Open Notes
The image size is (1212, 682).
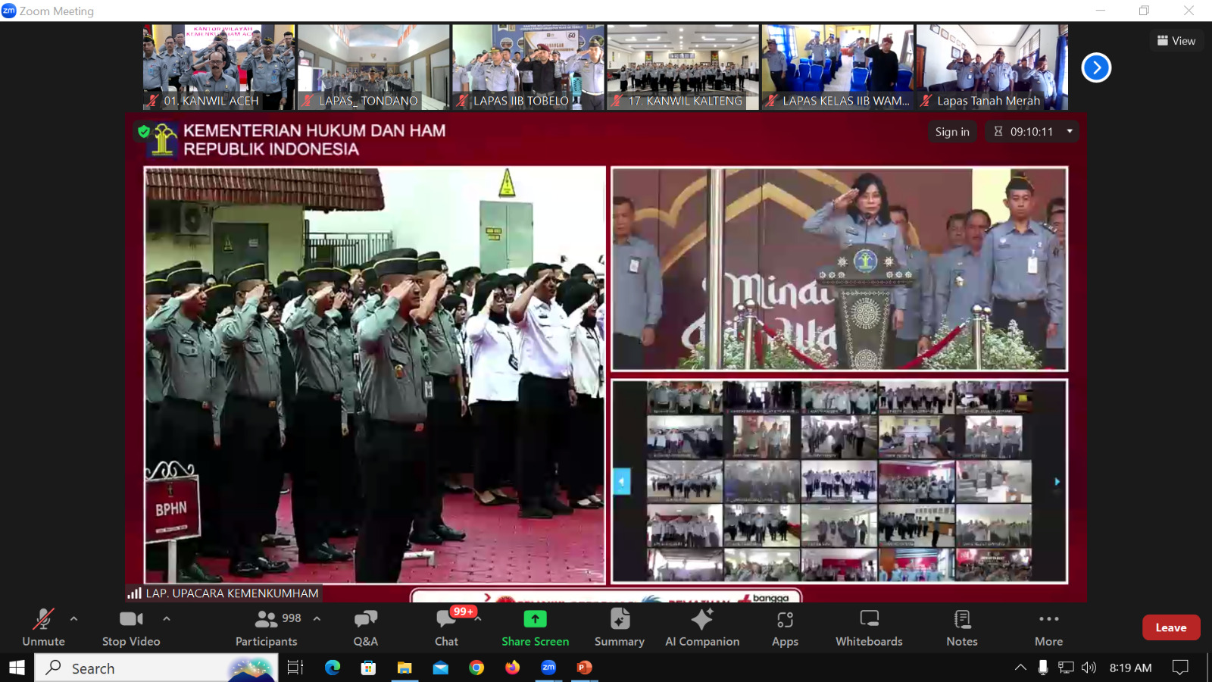(962, 627)
